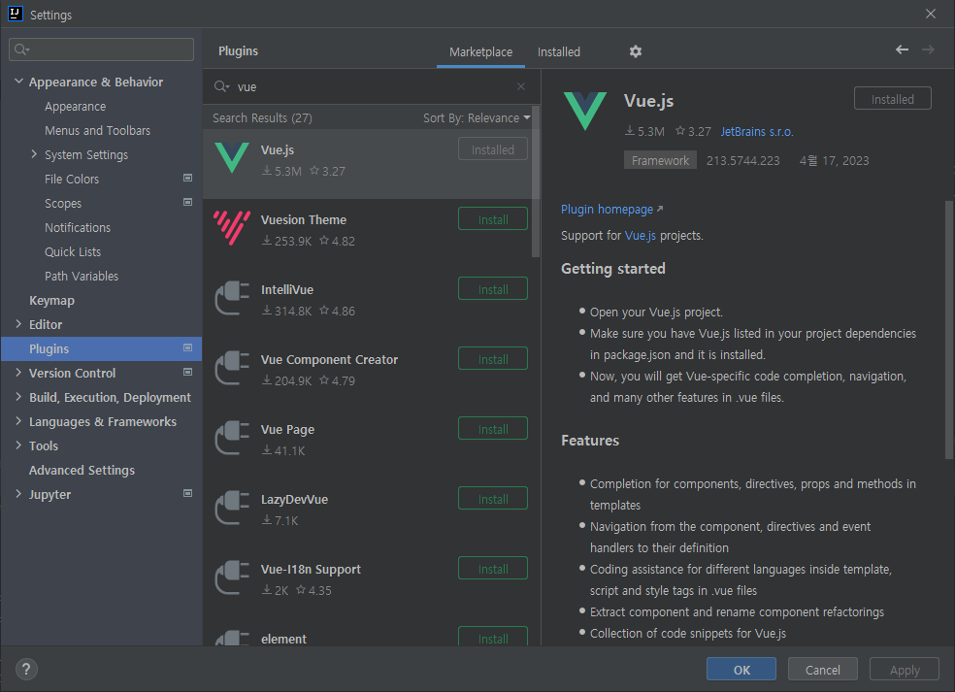This screenshot has width=955, height=692.
Task: Install Vue Component Creator plugin
Action: tap(493, 359)
